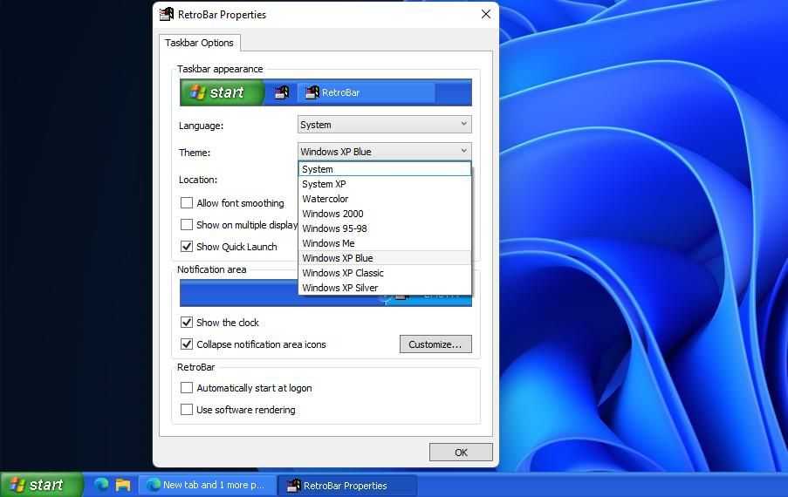Choose Windows XP Silver theme option

[x=340, y=288]
